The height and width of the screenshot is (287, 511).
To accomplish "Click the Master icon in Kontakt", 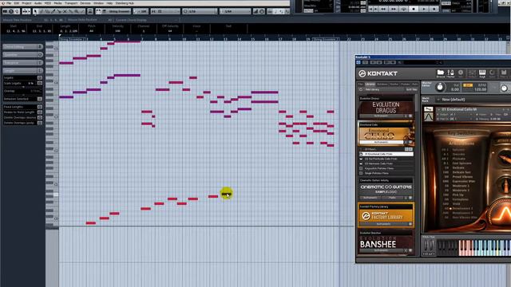I will click(x=450, y=73).
